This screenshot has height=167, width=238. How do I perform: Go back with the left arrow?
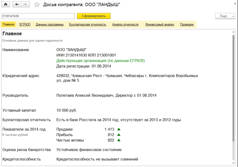click(x=17, y=5)
